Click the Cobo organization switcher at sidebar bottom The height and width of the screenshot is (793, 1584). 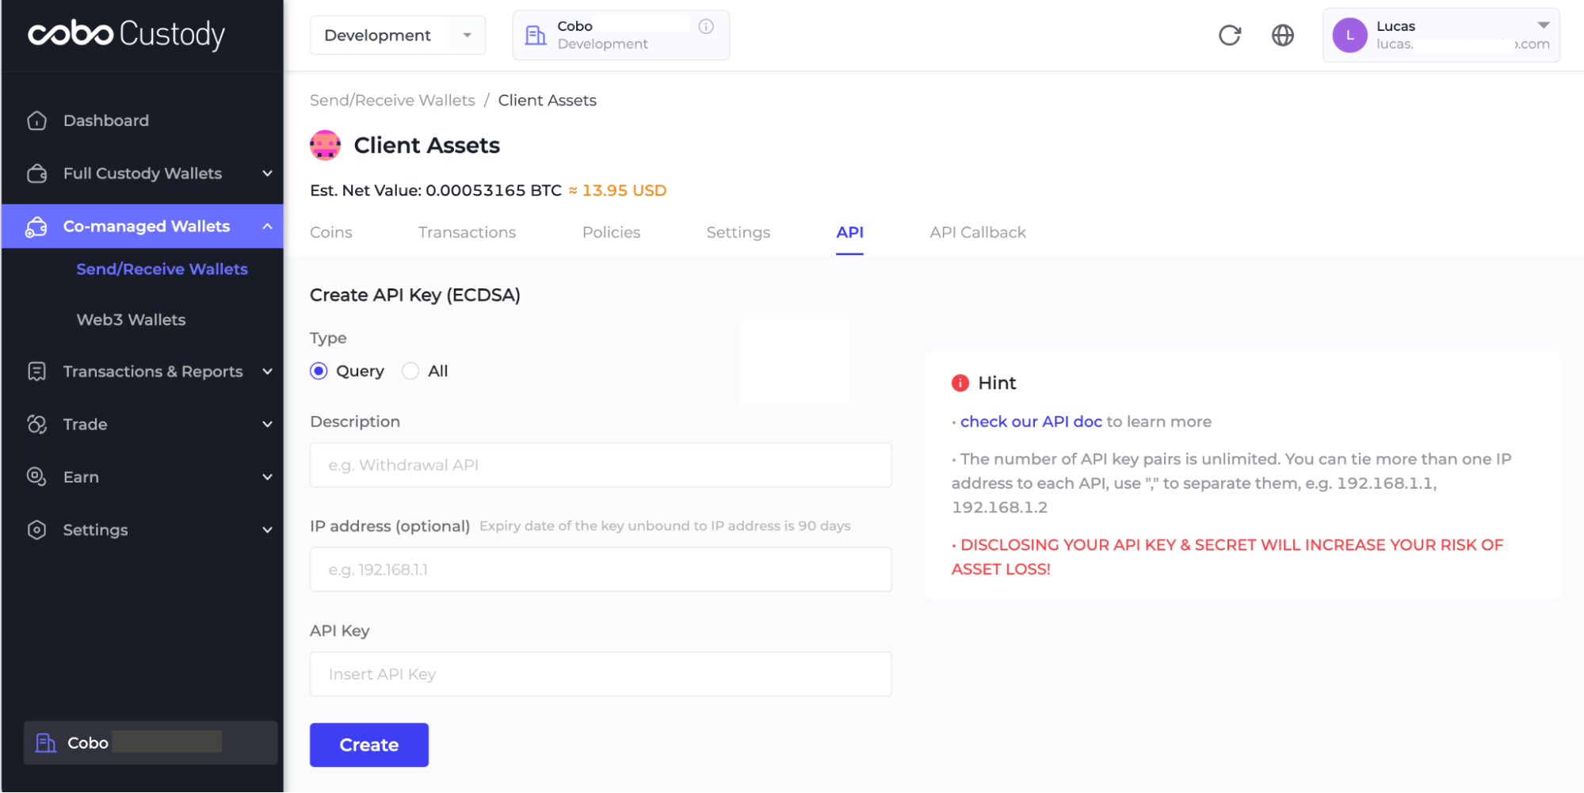coord(151,743)
